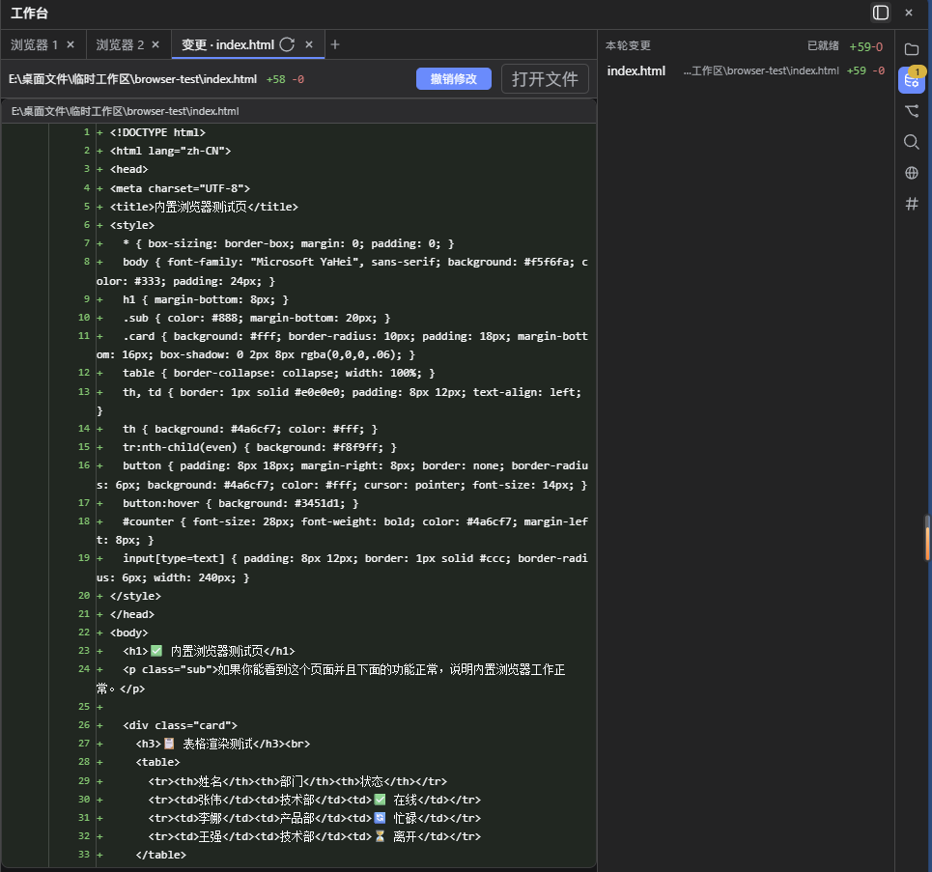Click the refresh icon on the index.html tab
Screen dimensions: 932x872
(x=287, y=44)
